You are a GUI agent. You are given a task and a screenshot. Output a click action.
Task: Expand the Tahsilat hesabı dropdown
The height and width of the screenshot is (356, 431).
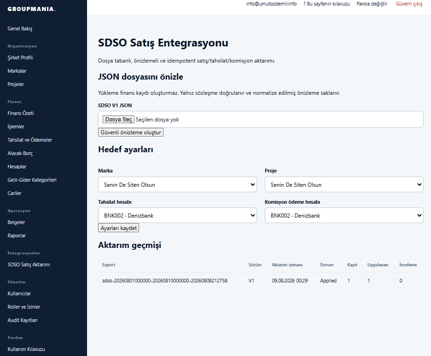click(177, 215)
